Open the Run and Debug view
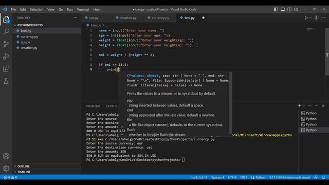The height and width of the screenshot is (185, 329). pyautogui.click(x=6, y=57)
